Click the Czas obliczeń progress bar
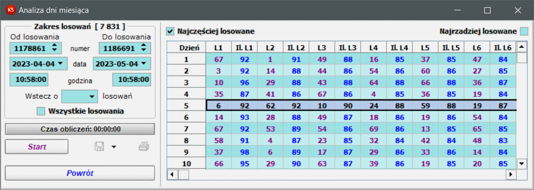Image resolution: width=534 pixels, height=190 pixels. 80,129
